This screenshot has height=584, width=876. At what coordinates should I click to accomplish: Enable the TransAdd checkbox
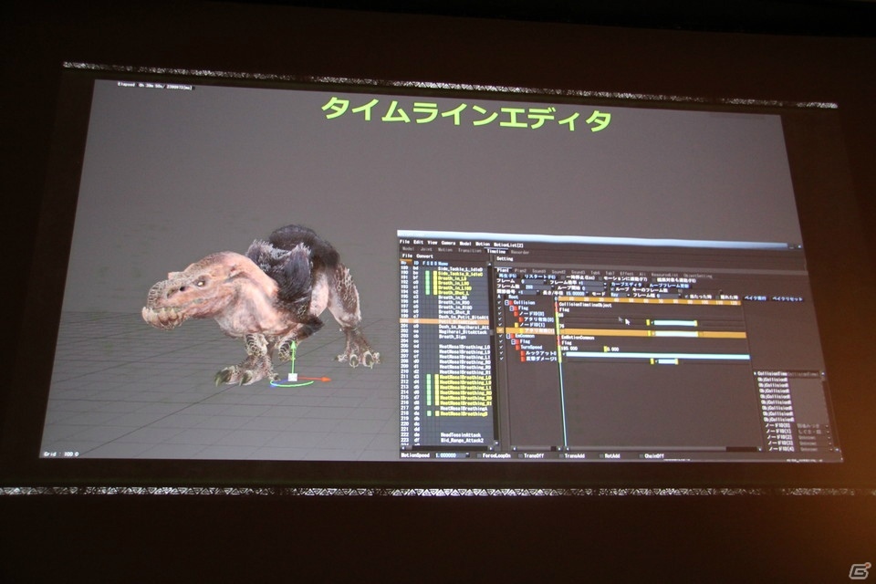(x=561, y=455)
